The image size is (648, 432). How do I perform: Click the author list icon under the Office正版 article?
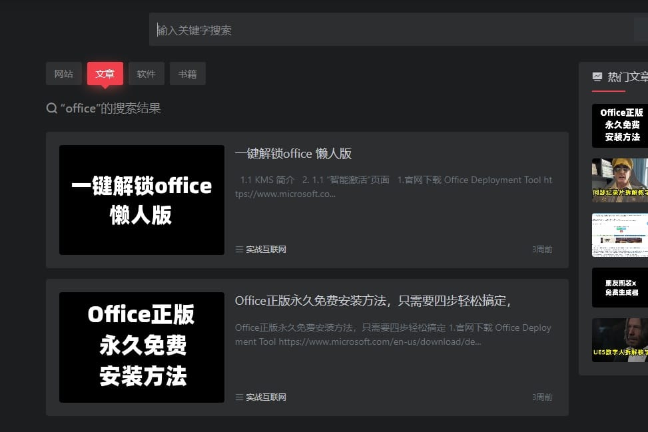[x=239, y=397]
